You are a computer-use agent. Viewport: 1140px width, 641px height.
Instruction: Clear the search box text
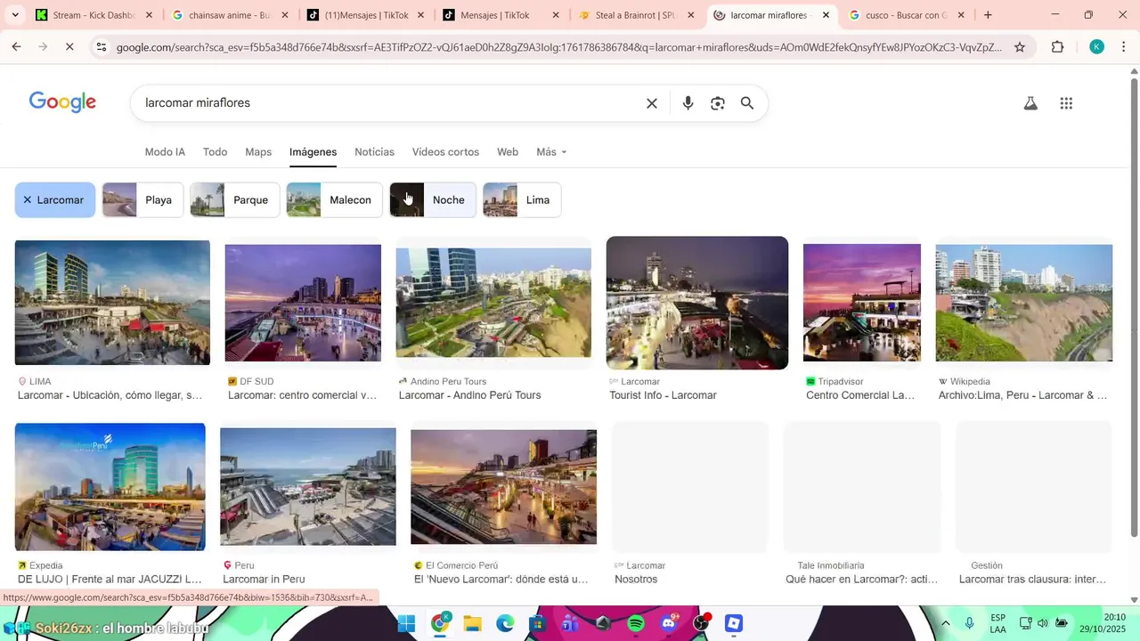point(652,103)
